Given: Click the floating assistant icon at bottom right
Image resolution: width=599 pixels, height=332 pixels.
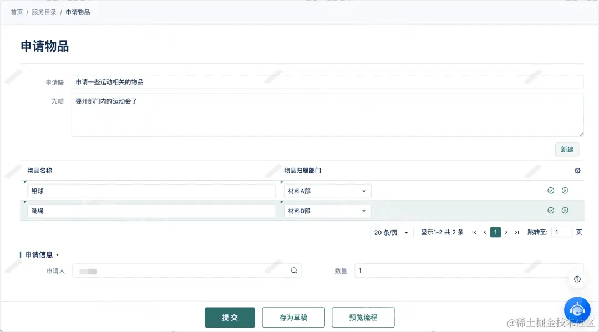Looking at the screenshot, I should (x=577, y=309).
